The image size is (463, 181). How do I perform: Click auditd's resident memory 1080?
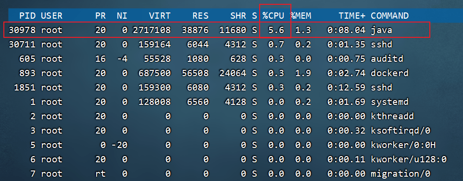coord(198,59)
